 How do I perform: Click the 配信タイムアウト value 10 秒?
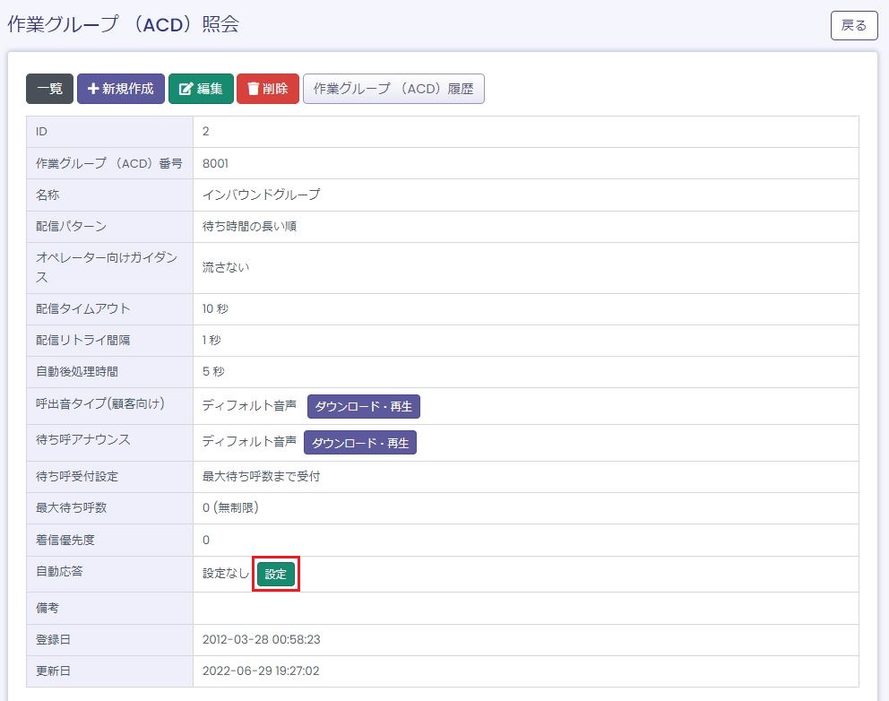click(x=215, y=309)
